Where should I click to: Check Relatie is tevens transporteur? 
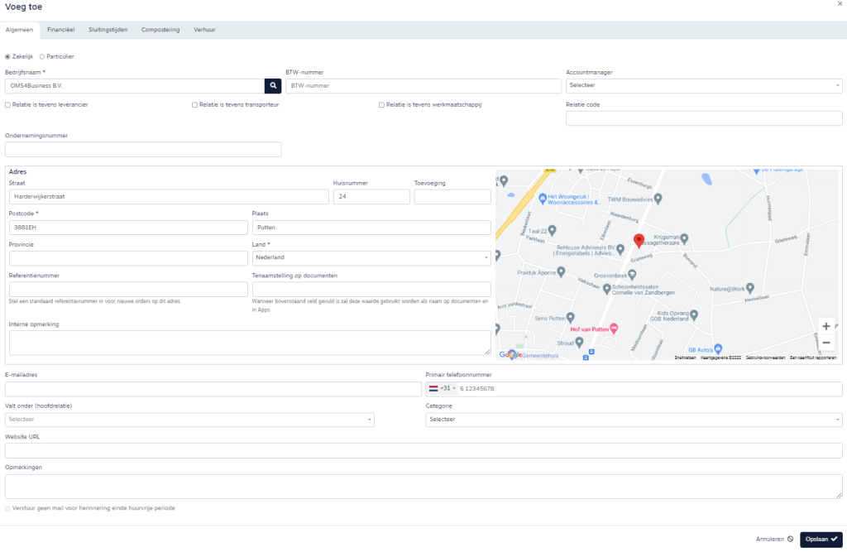[x=195, y=105]
